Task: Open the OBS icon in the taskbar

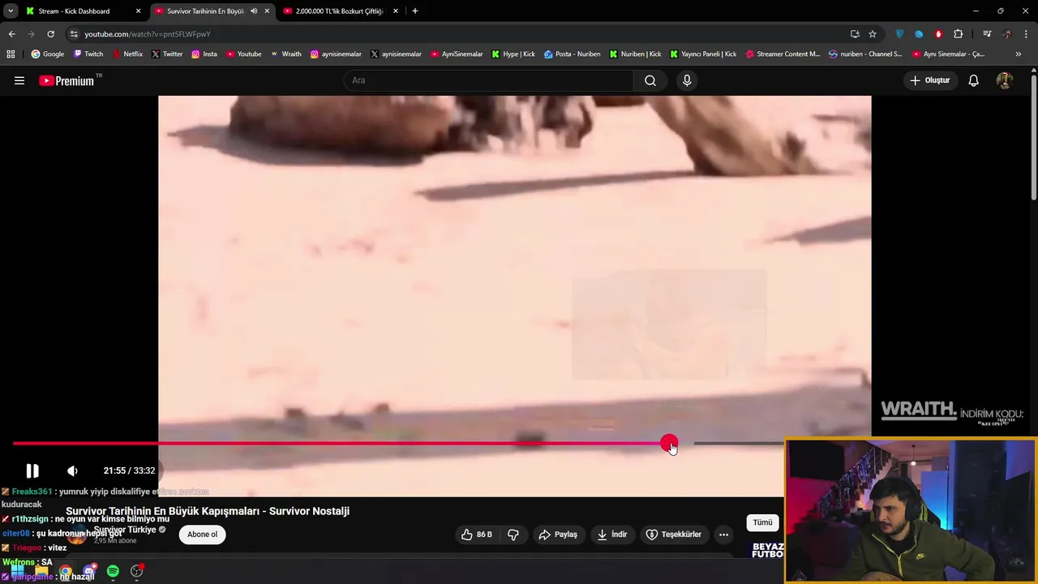Action: pos(136,571)
